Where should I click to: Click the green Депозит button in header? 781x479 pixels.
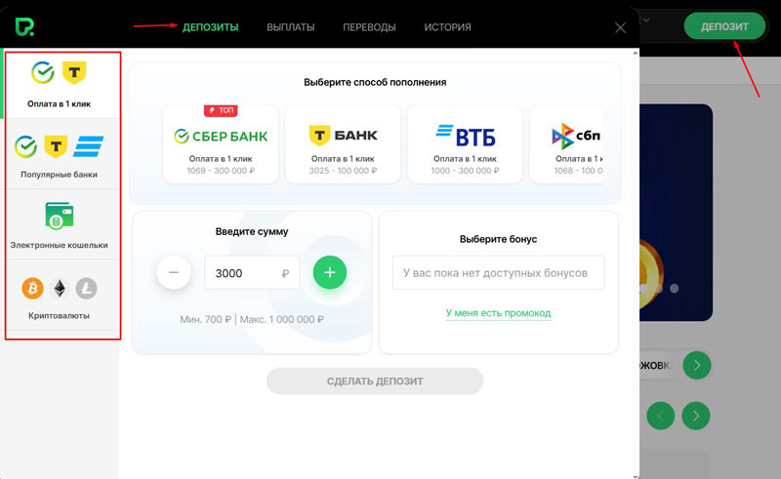[724, 26]
